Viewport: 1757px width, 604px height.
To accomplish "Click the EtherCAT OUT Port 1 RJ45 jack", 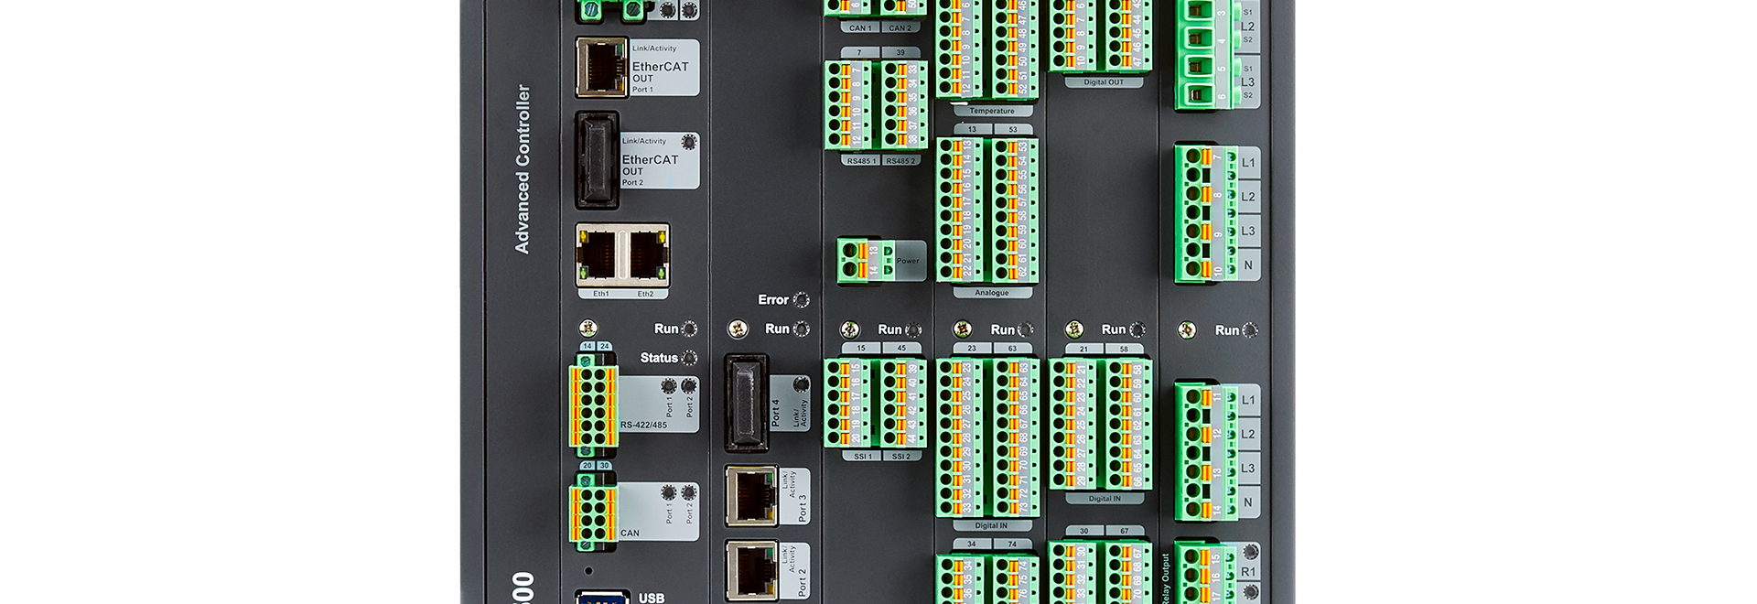I will 601,67.
